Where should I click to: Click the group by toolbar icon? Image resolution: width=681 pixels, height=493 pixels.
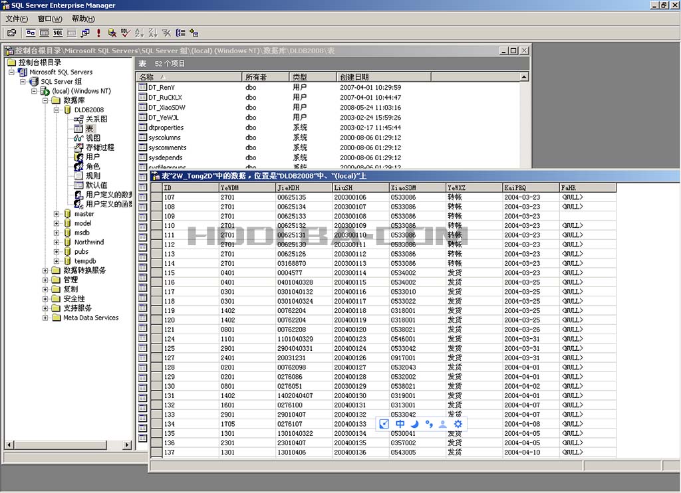[180, 33]
